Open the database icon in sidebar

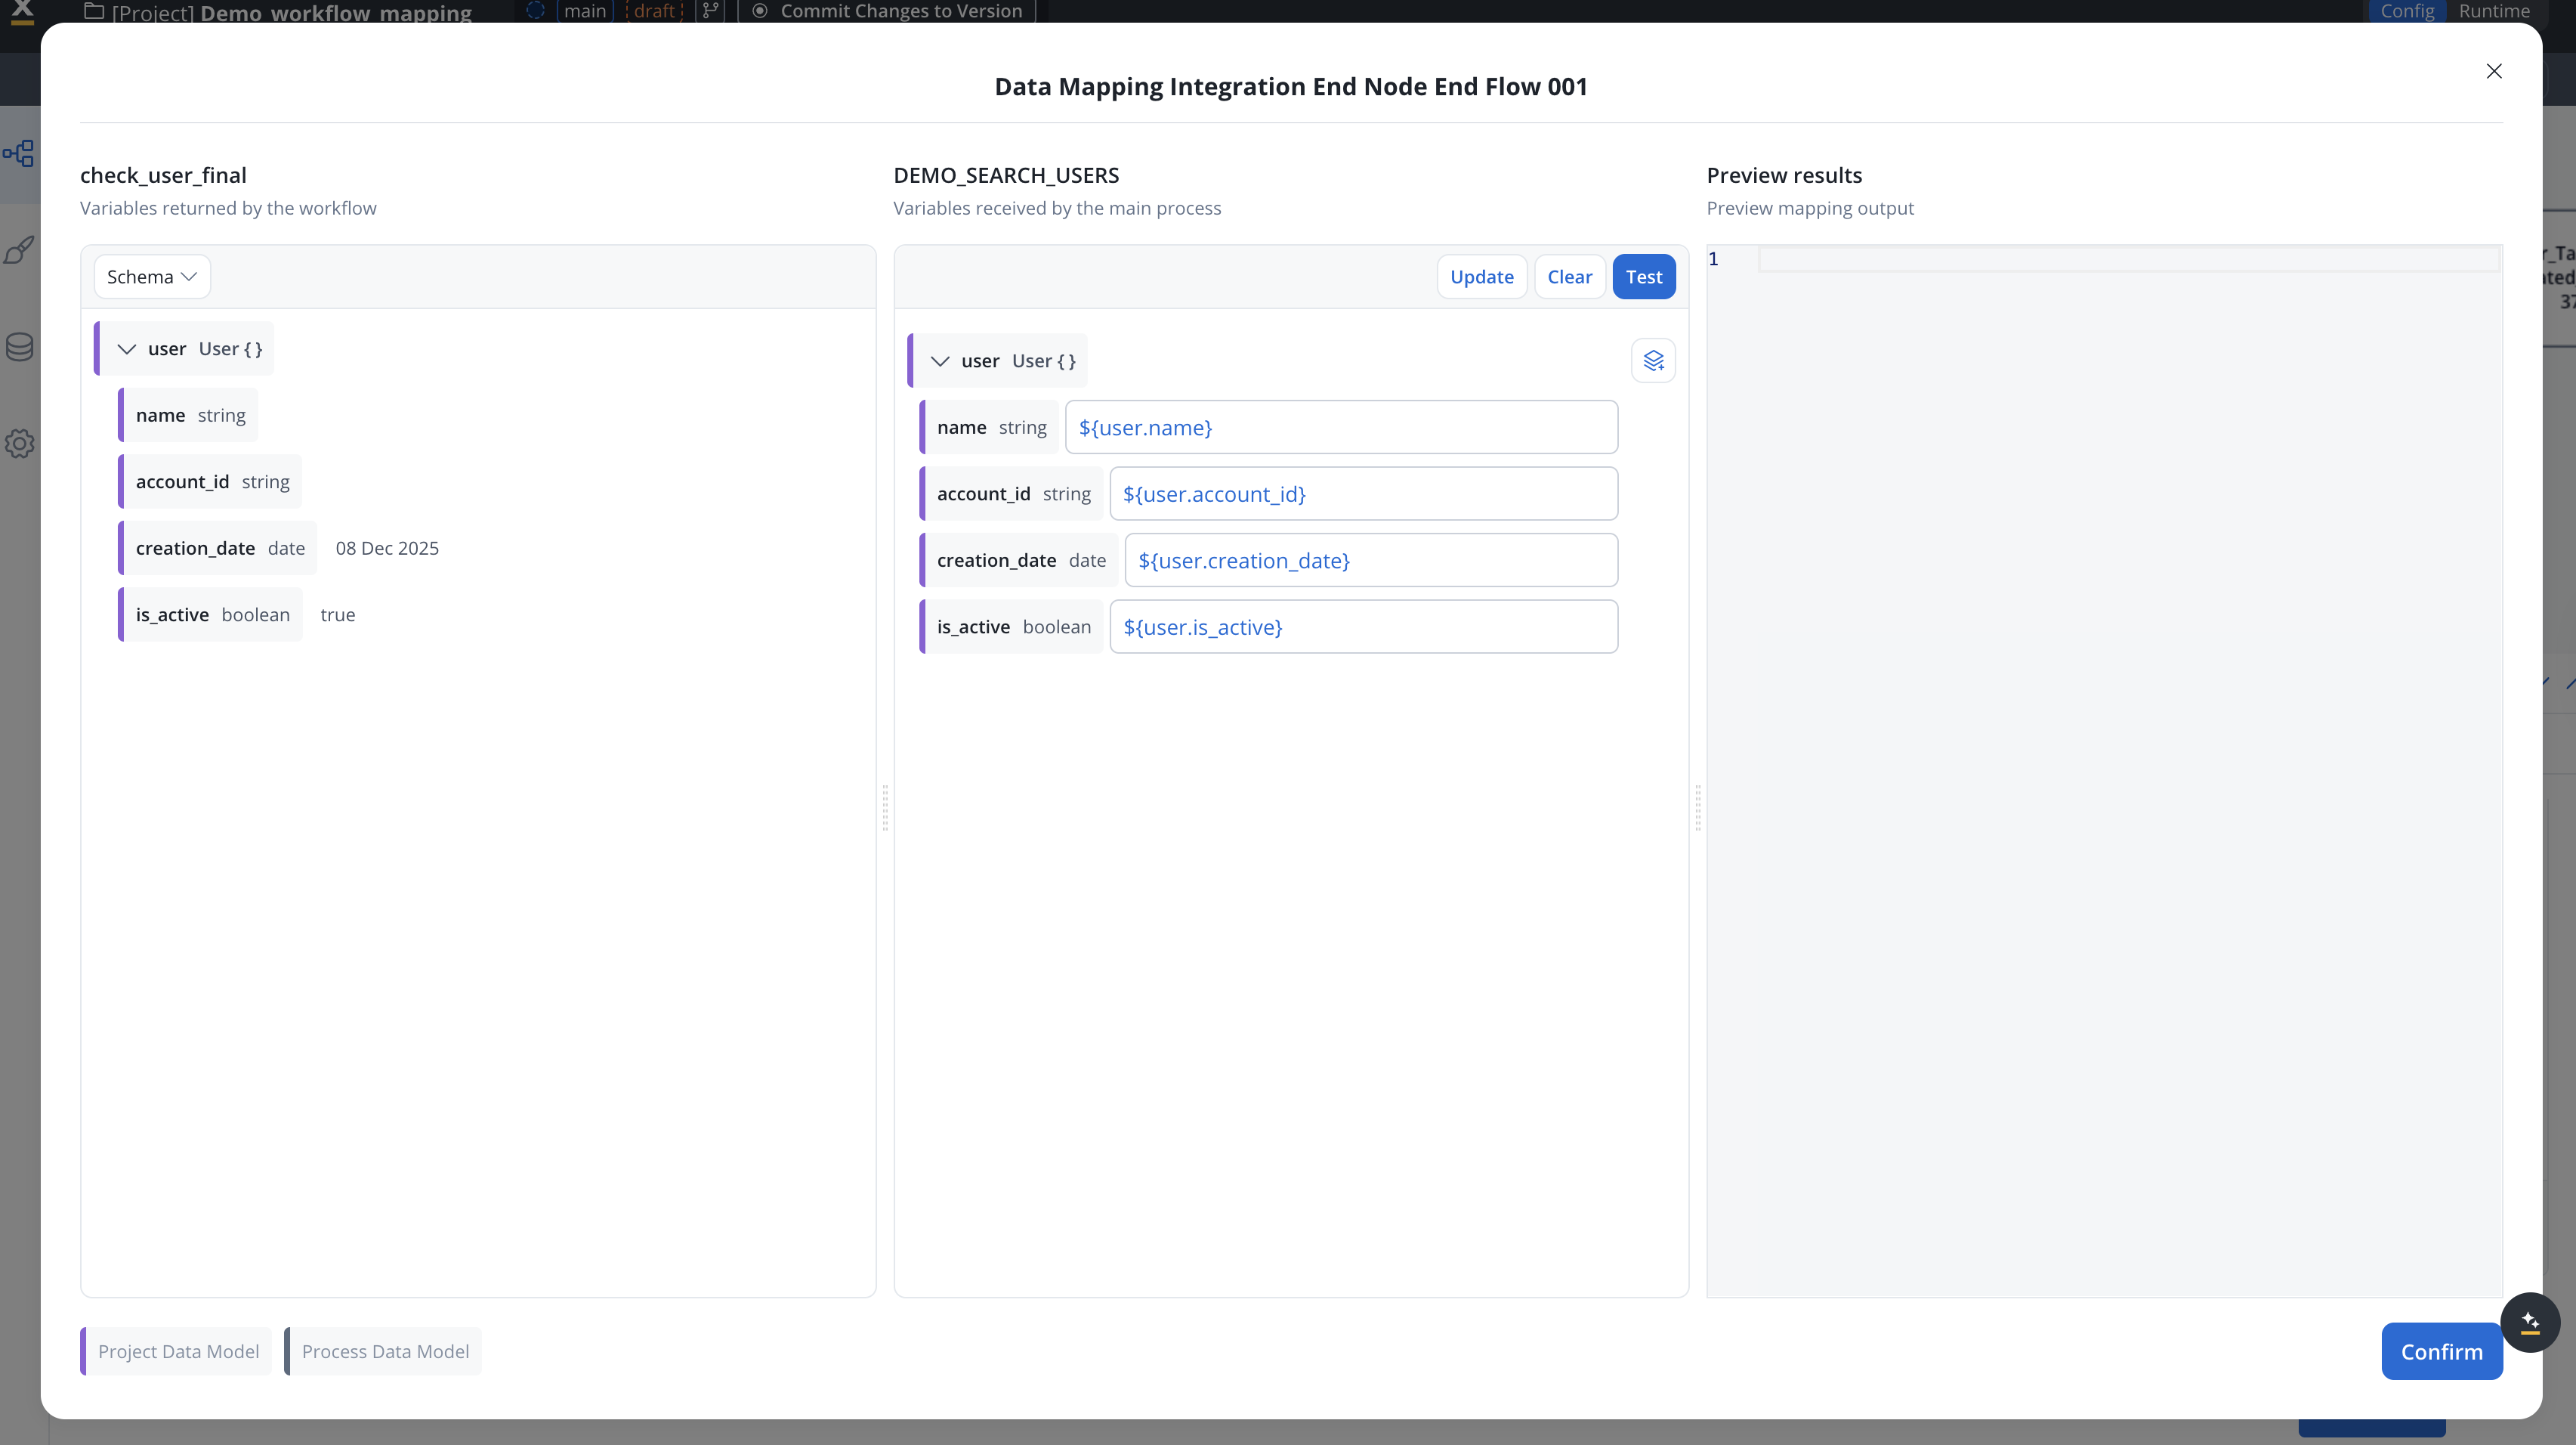click(x=19, y=346)
